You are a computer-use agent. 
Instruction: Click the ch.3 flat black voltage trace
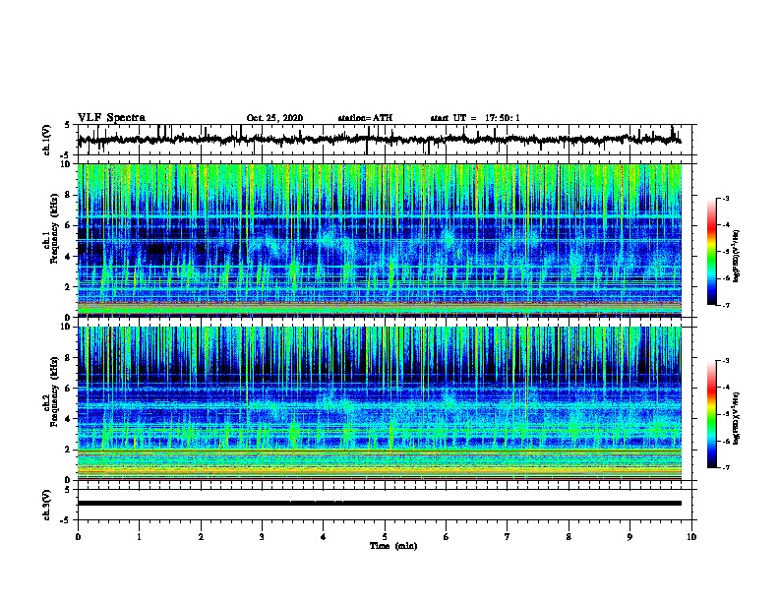pos(380,504)
